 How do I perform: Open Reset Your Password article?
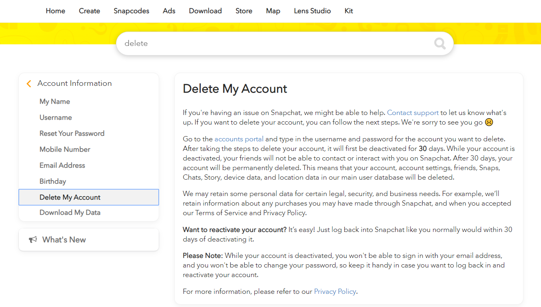[x=72, y=133]
